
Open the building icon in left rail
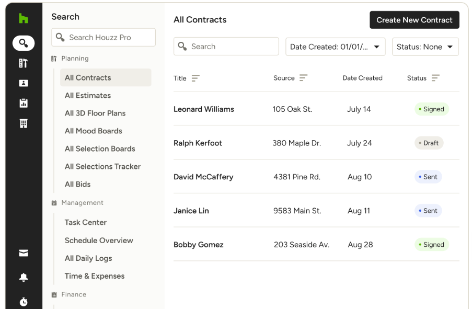pos(24,123)
